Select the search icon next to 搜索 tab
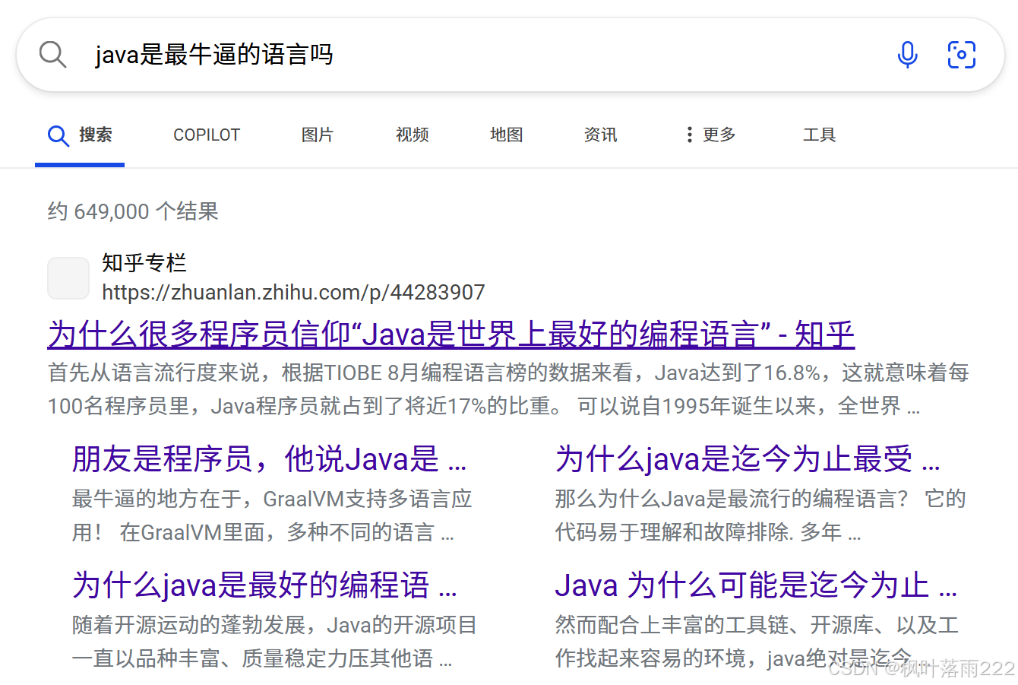This screenshot has height=685, width=1018. pyautogui.click(x=58, y=135)
